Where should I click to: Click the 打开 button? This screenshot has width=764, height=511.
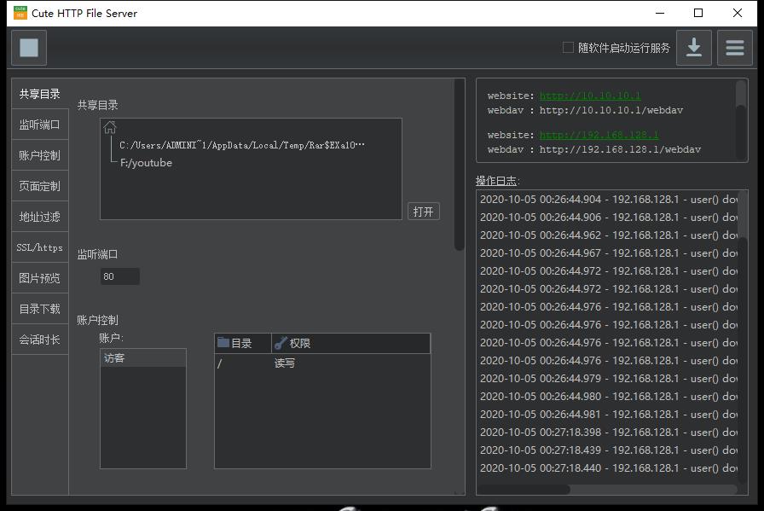pos(423,212)
